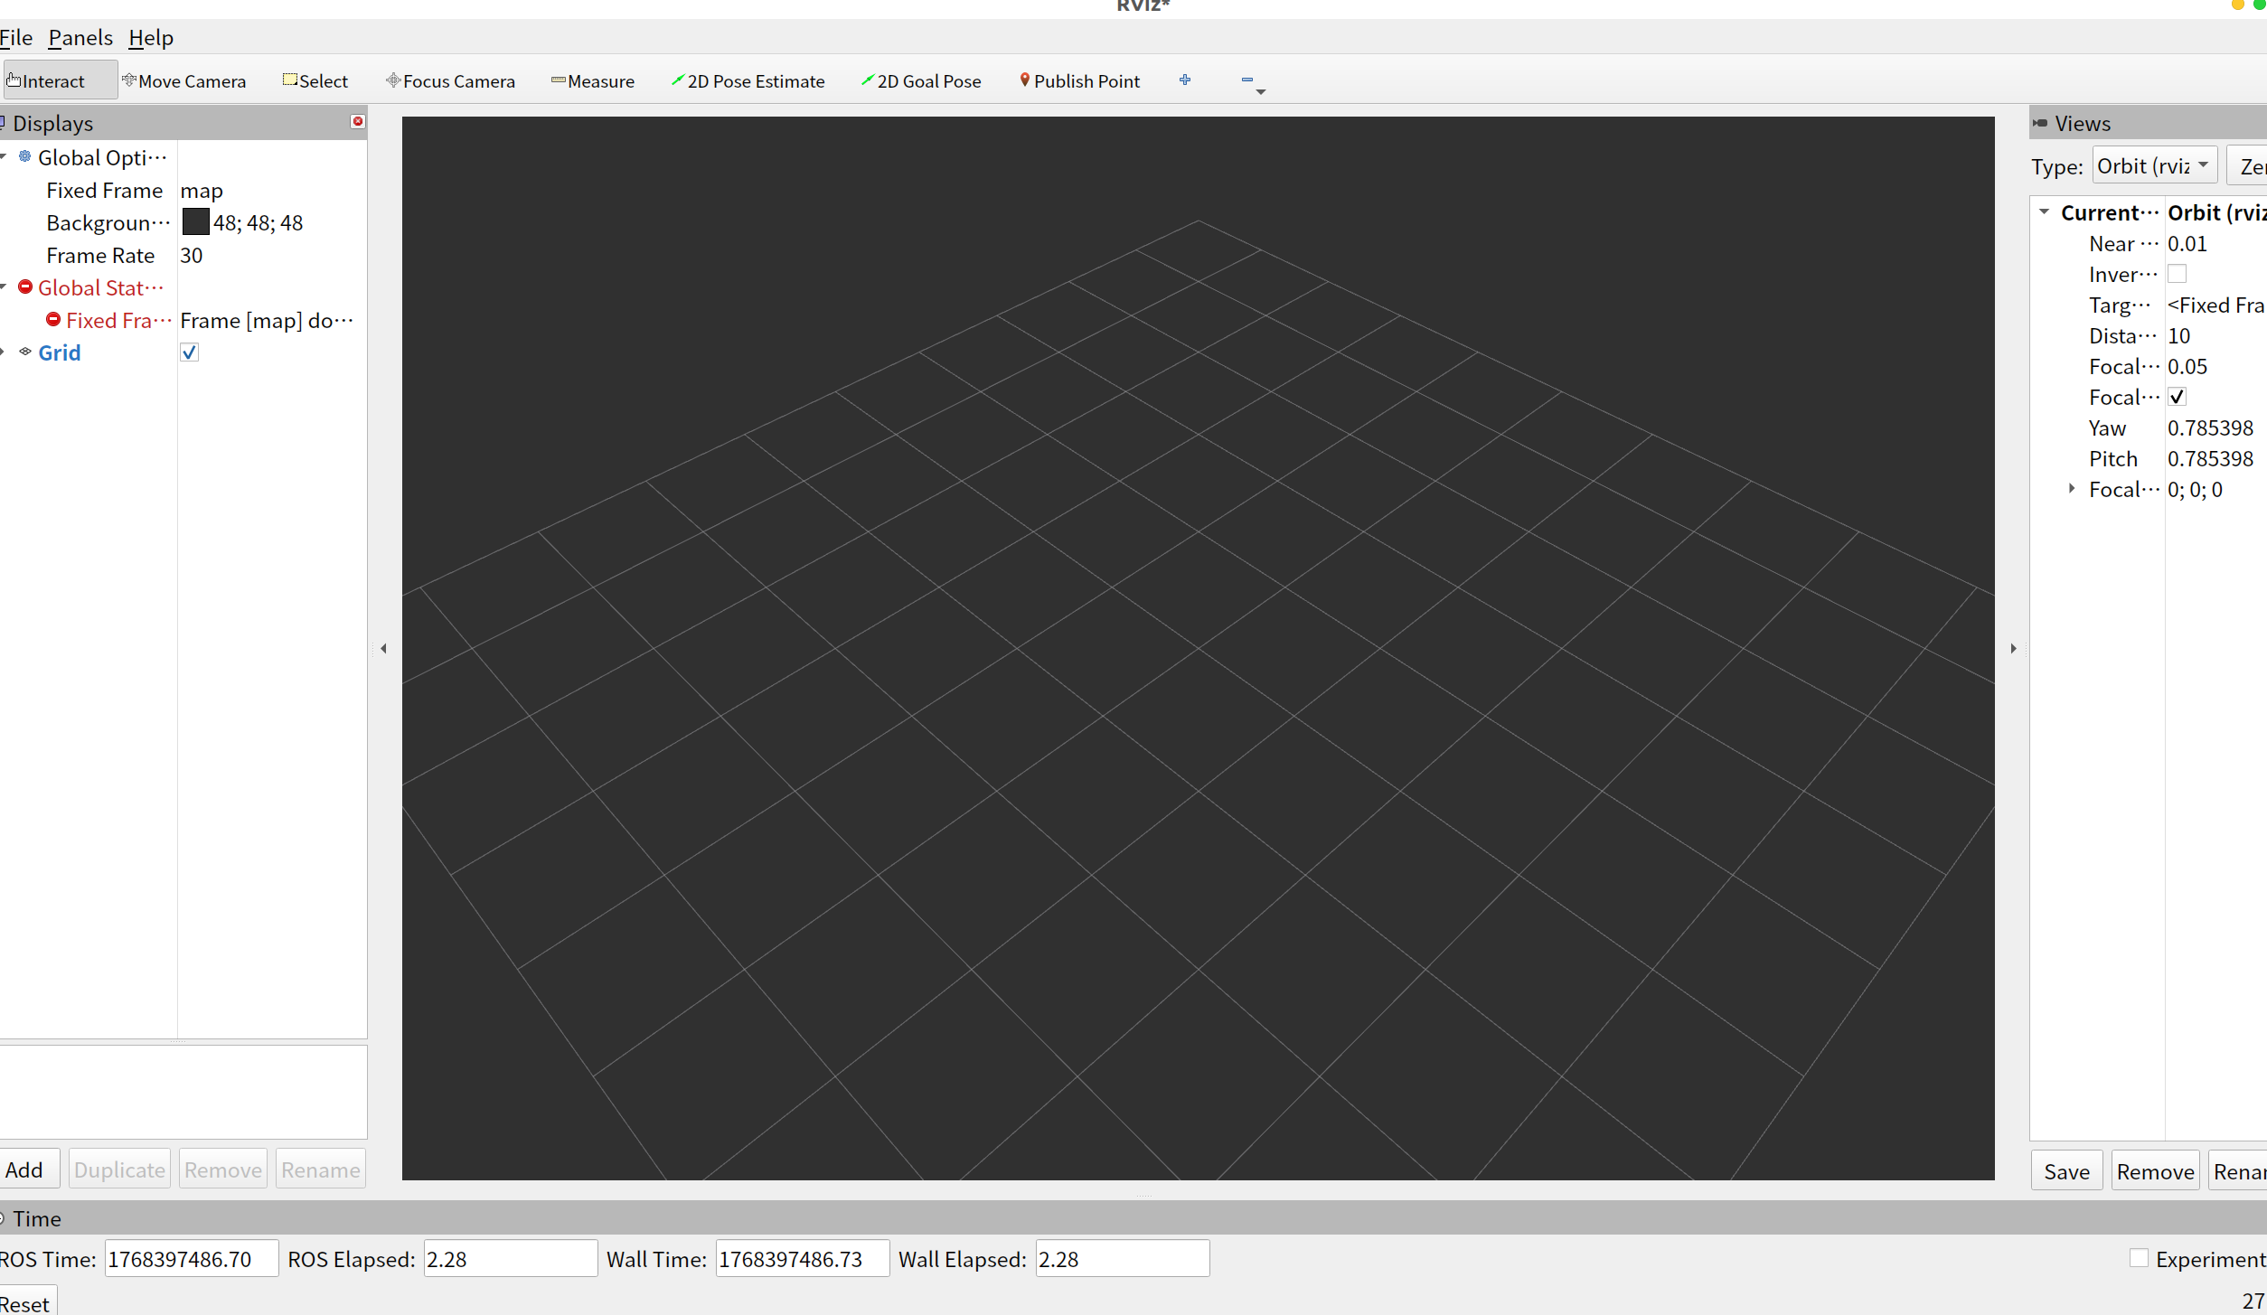2267x1315 pixels.
Task: Open the view Type dropdown
Action: click(x=2154, y=166)
